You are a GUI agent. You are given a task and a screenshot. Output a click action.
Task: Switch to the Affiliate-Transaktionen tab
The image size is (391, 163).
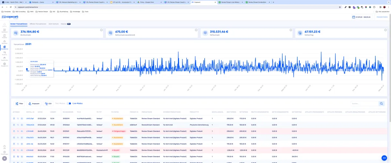click(x=38, y=24)
